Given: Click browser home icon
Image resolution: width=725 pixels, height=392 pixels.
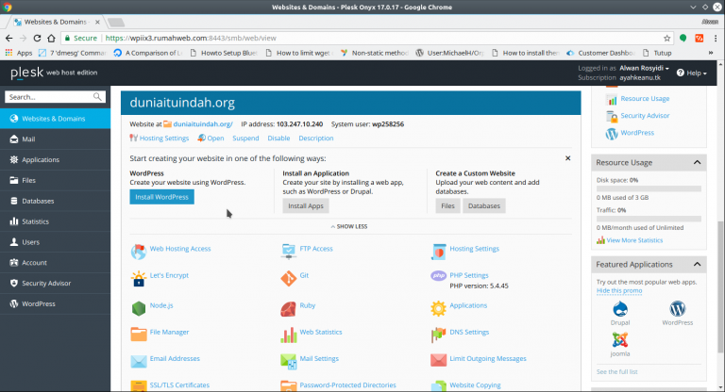Looking at the screenshot, I should pyautogui.click(x=51, y=38).
